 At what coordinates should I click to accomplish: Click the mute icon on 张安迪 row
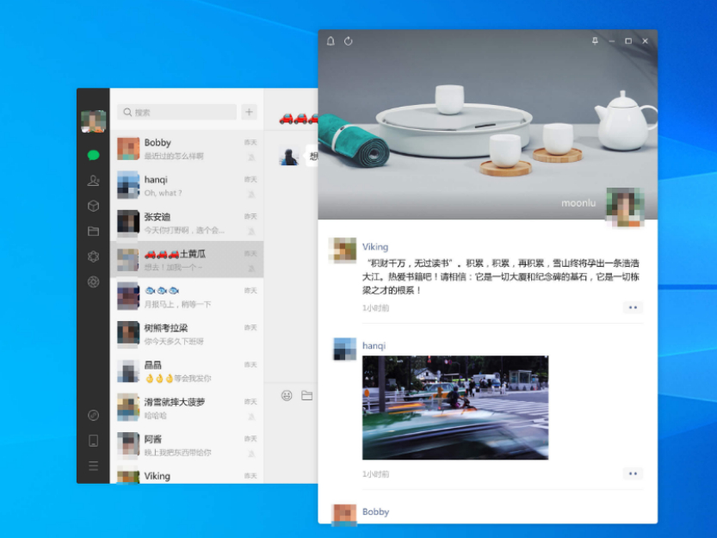tap(251, 231)
